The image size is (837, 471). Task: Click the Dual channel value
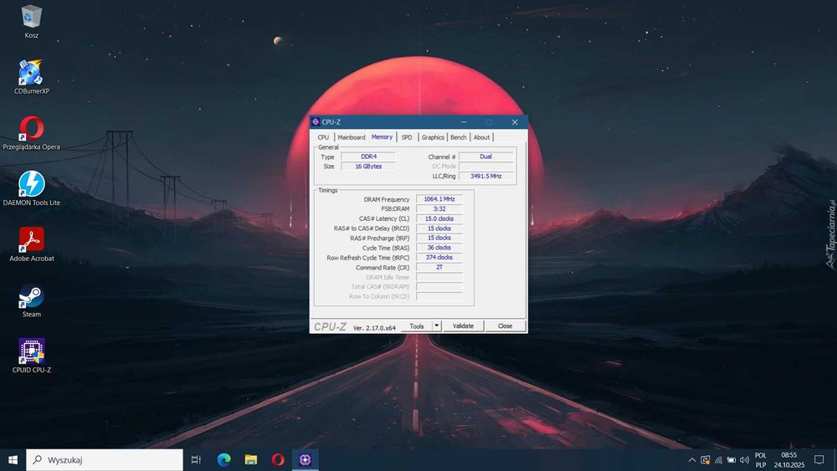pos(485,156)
